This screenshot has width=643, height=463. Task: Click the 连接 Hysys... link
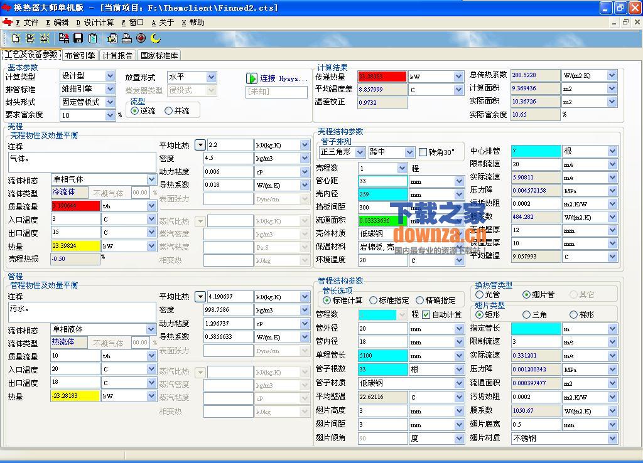coord(283,78)
